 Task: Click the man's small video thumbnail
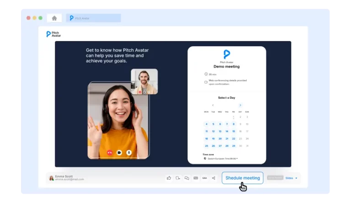click(144, 81)
